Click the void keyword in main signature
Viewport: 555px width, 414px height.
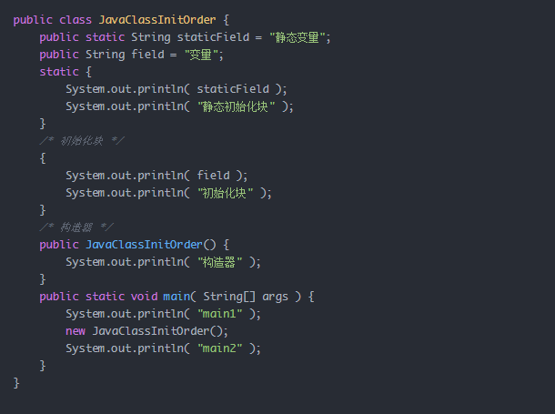[144, 297]
